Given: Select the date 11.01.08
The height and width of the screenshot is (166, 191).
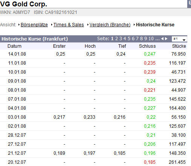Looking at the screenshot, I should (x=17, y=63).
